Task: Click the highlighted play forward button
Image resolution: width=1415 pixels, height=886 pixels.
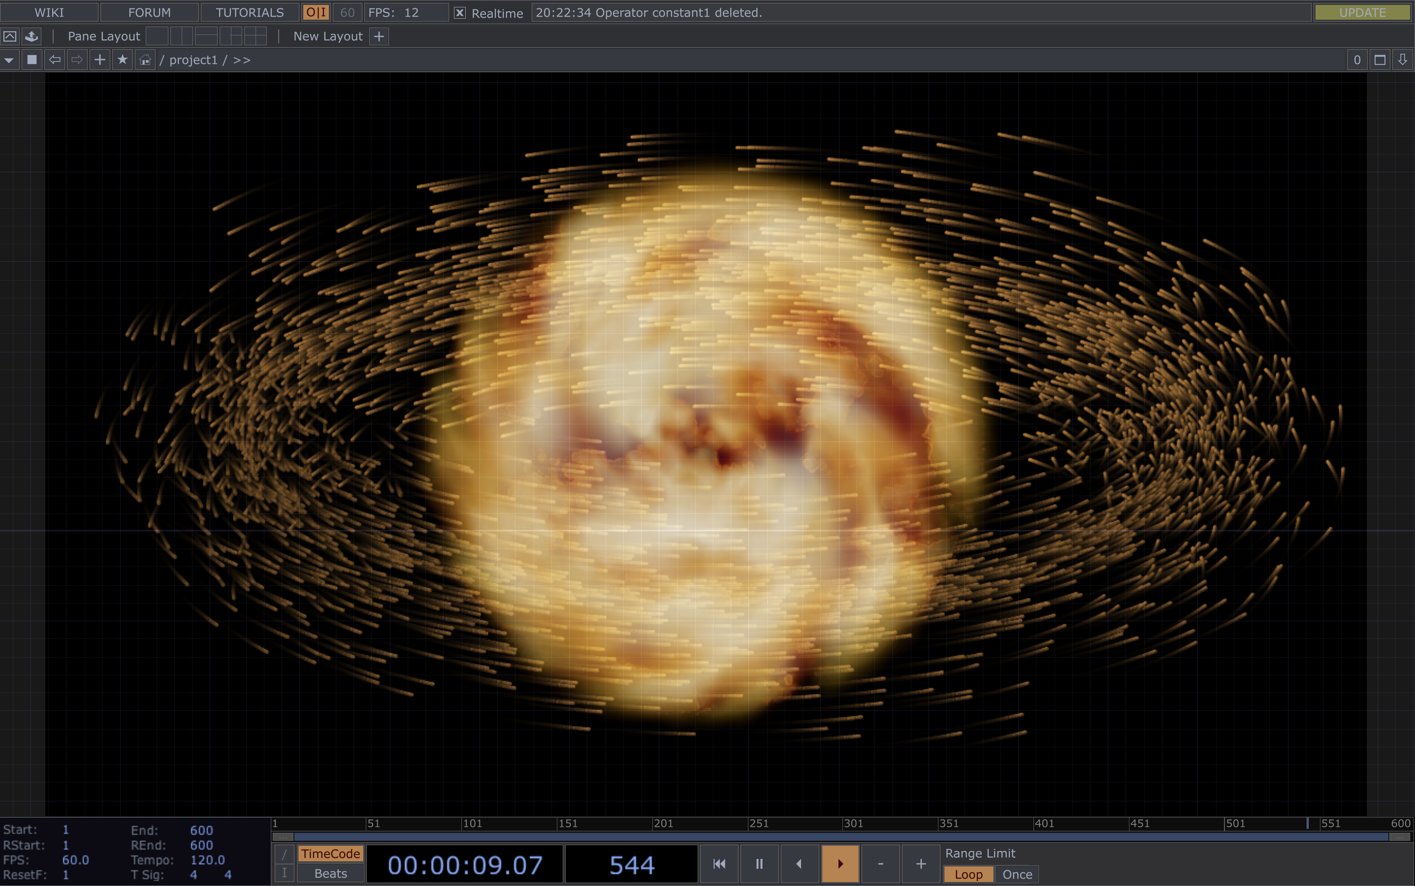Action: click(x=840, y=864)
